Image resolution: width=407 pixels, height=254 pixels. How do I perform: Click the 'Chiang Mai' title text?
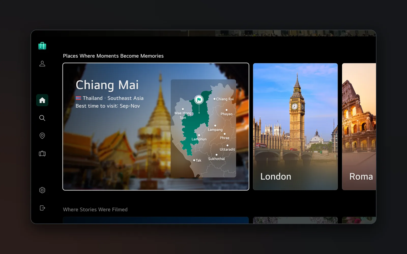point(107,85)
